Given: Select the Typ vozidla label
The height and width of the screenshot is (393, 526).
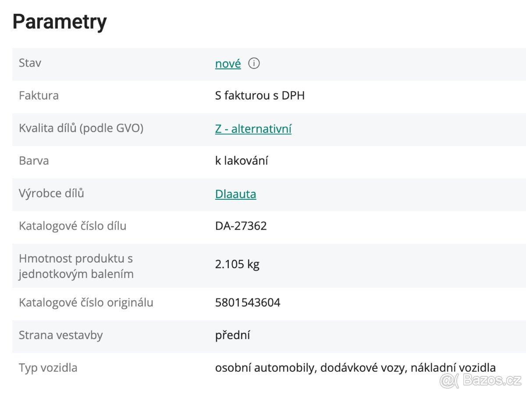Looking at the screenshot, I should (x=48, y=368).
